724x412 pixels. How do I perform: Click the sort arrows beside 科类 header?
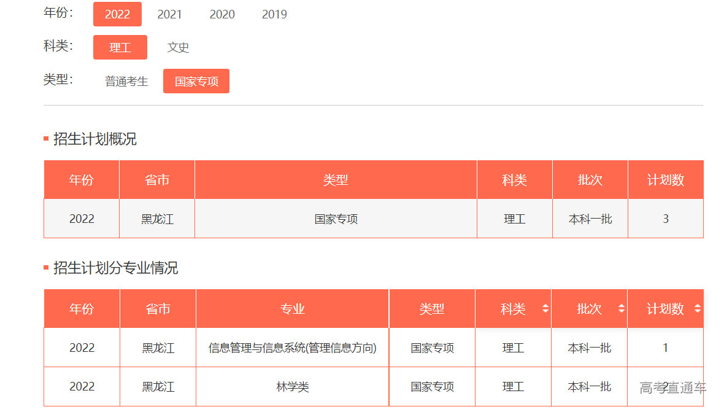pyautogui.click(x=545, y=309)
